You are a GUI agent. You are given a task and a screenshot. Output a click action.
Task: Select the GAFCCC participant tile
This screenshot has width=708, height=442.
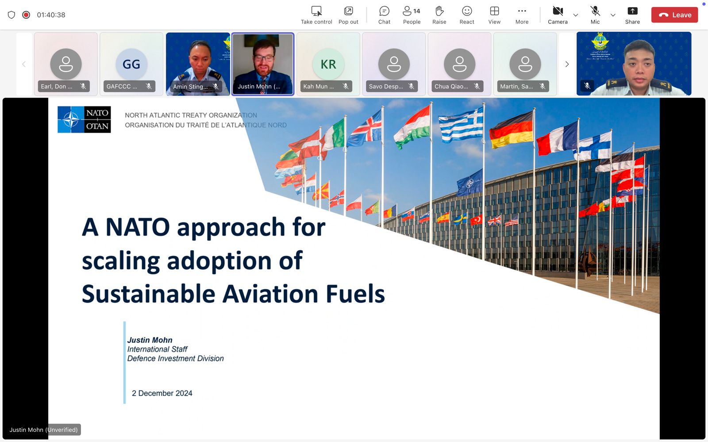tap(131, 64)
